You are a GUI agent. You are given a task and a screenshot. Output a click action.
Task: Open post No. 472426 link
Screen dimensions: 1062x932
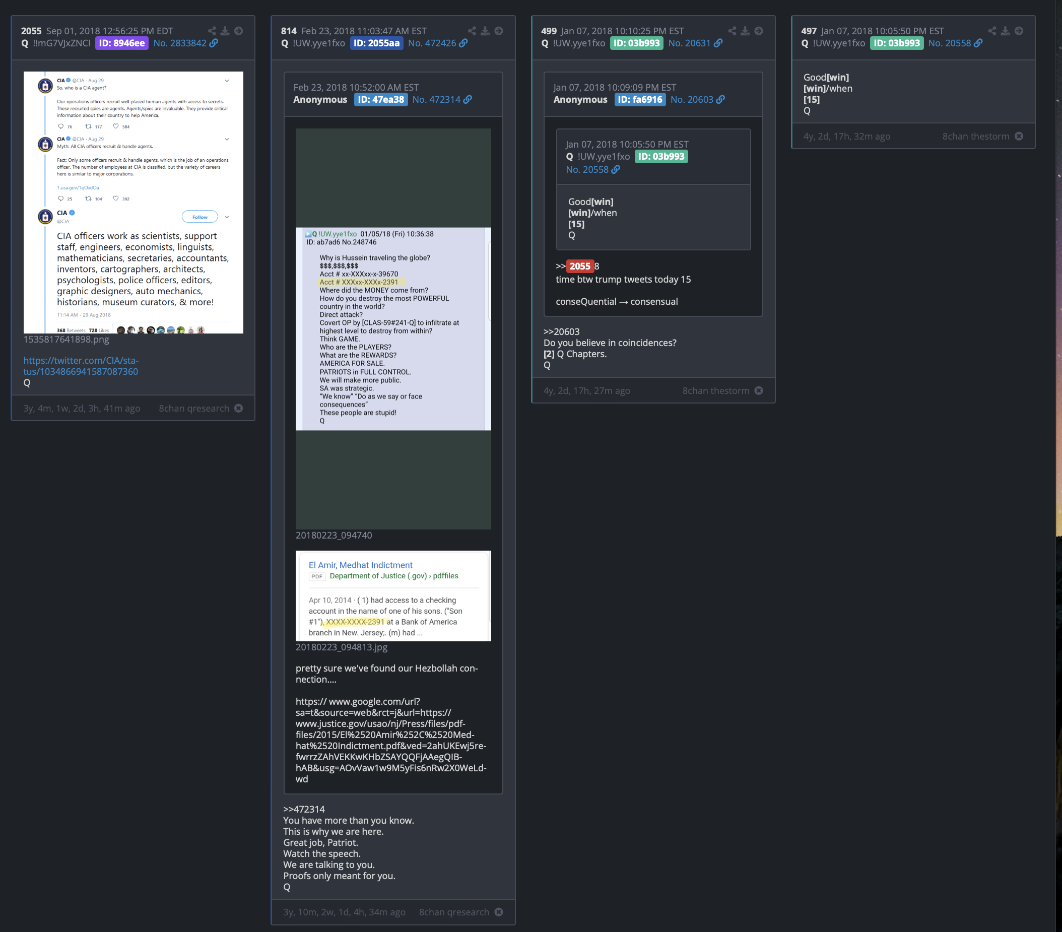(x=432, y=43)
